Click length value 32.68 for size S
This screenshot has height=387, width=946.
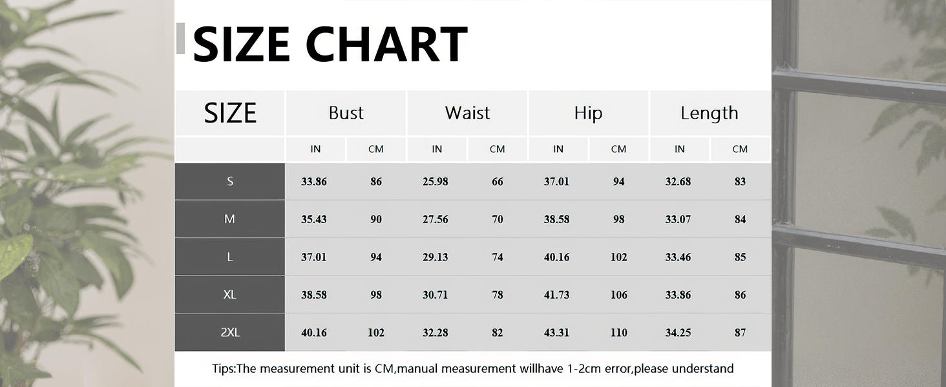(678, 182)
